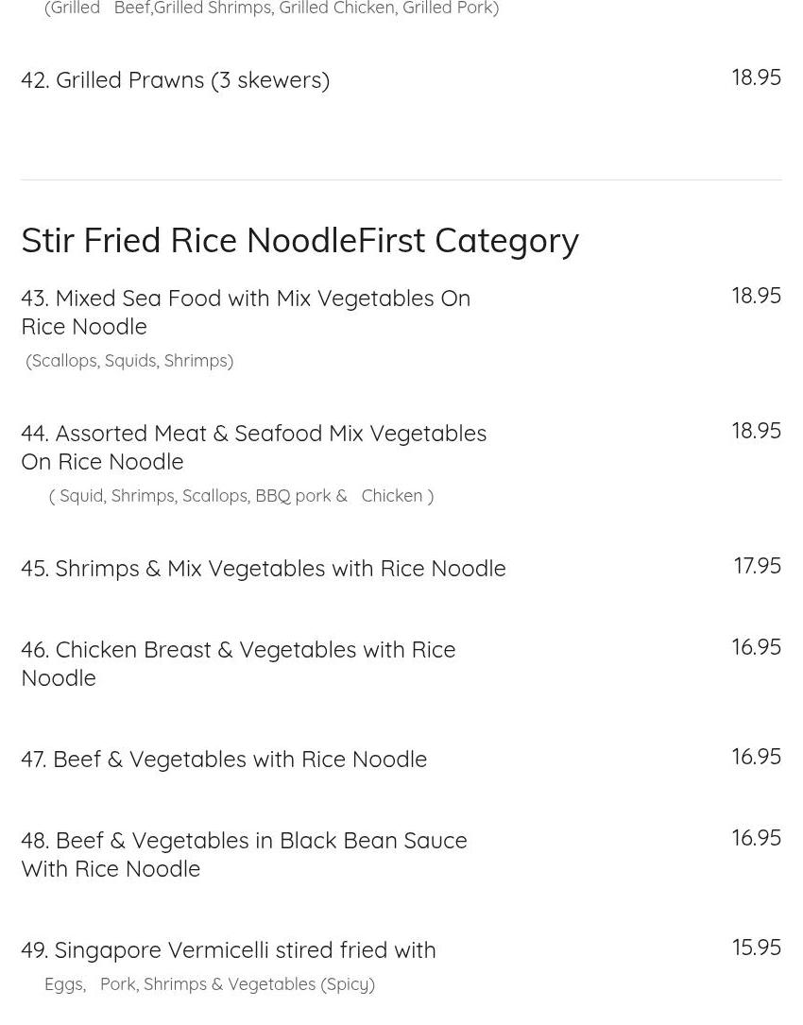Click the 18.95 price for Grilled Prawns
Viewport: 803px width, 1025px height.
coord(756,77)
